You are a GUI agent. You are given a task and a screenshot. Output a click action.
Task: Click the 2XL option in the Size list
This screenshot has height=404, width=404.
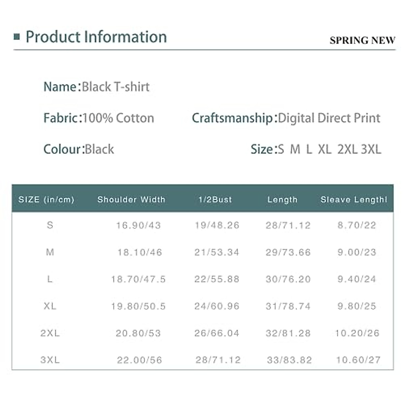point(347,149)
